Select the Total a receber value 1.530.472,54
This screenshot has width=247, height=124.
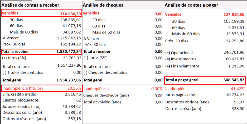(x=69, y=52)
